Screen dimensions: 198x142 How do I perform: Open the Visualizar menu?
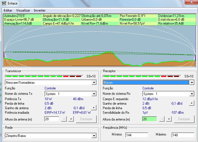(x=23, y=10)
